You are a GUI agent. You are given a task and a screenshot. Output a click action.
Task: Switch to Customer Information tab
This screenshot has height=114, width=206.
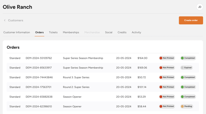click(x=17, y=32)
